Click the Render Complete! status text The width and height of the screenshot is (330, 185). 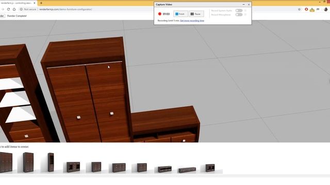[x=17, y=16]
